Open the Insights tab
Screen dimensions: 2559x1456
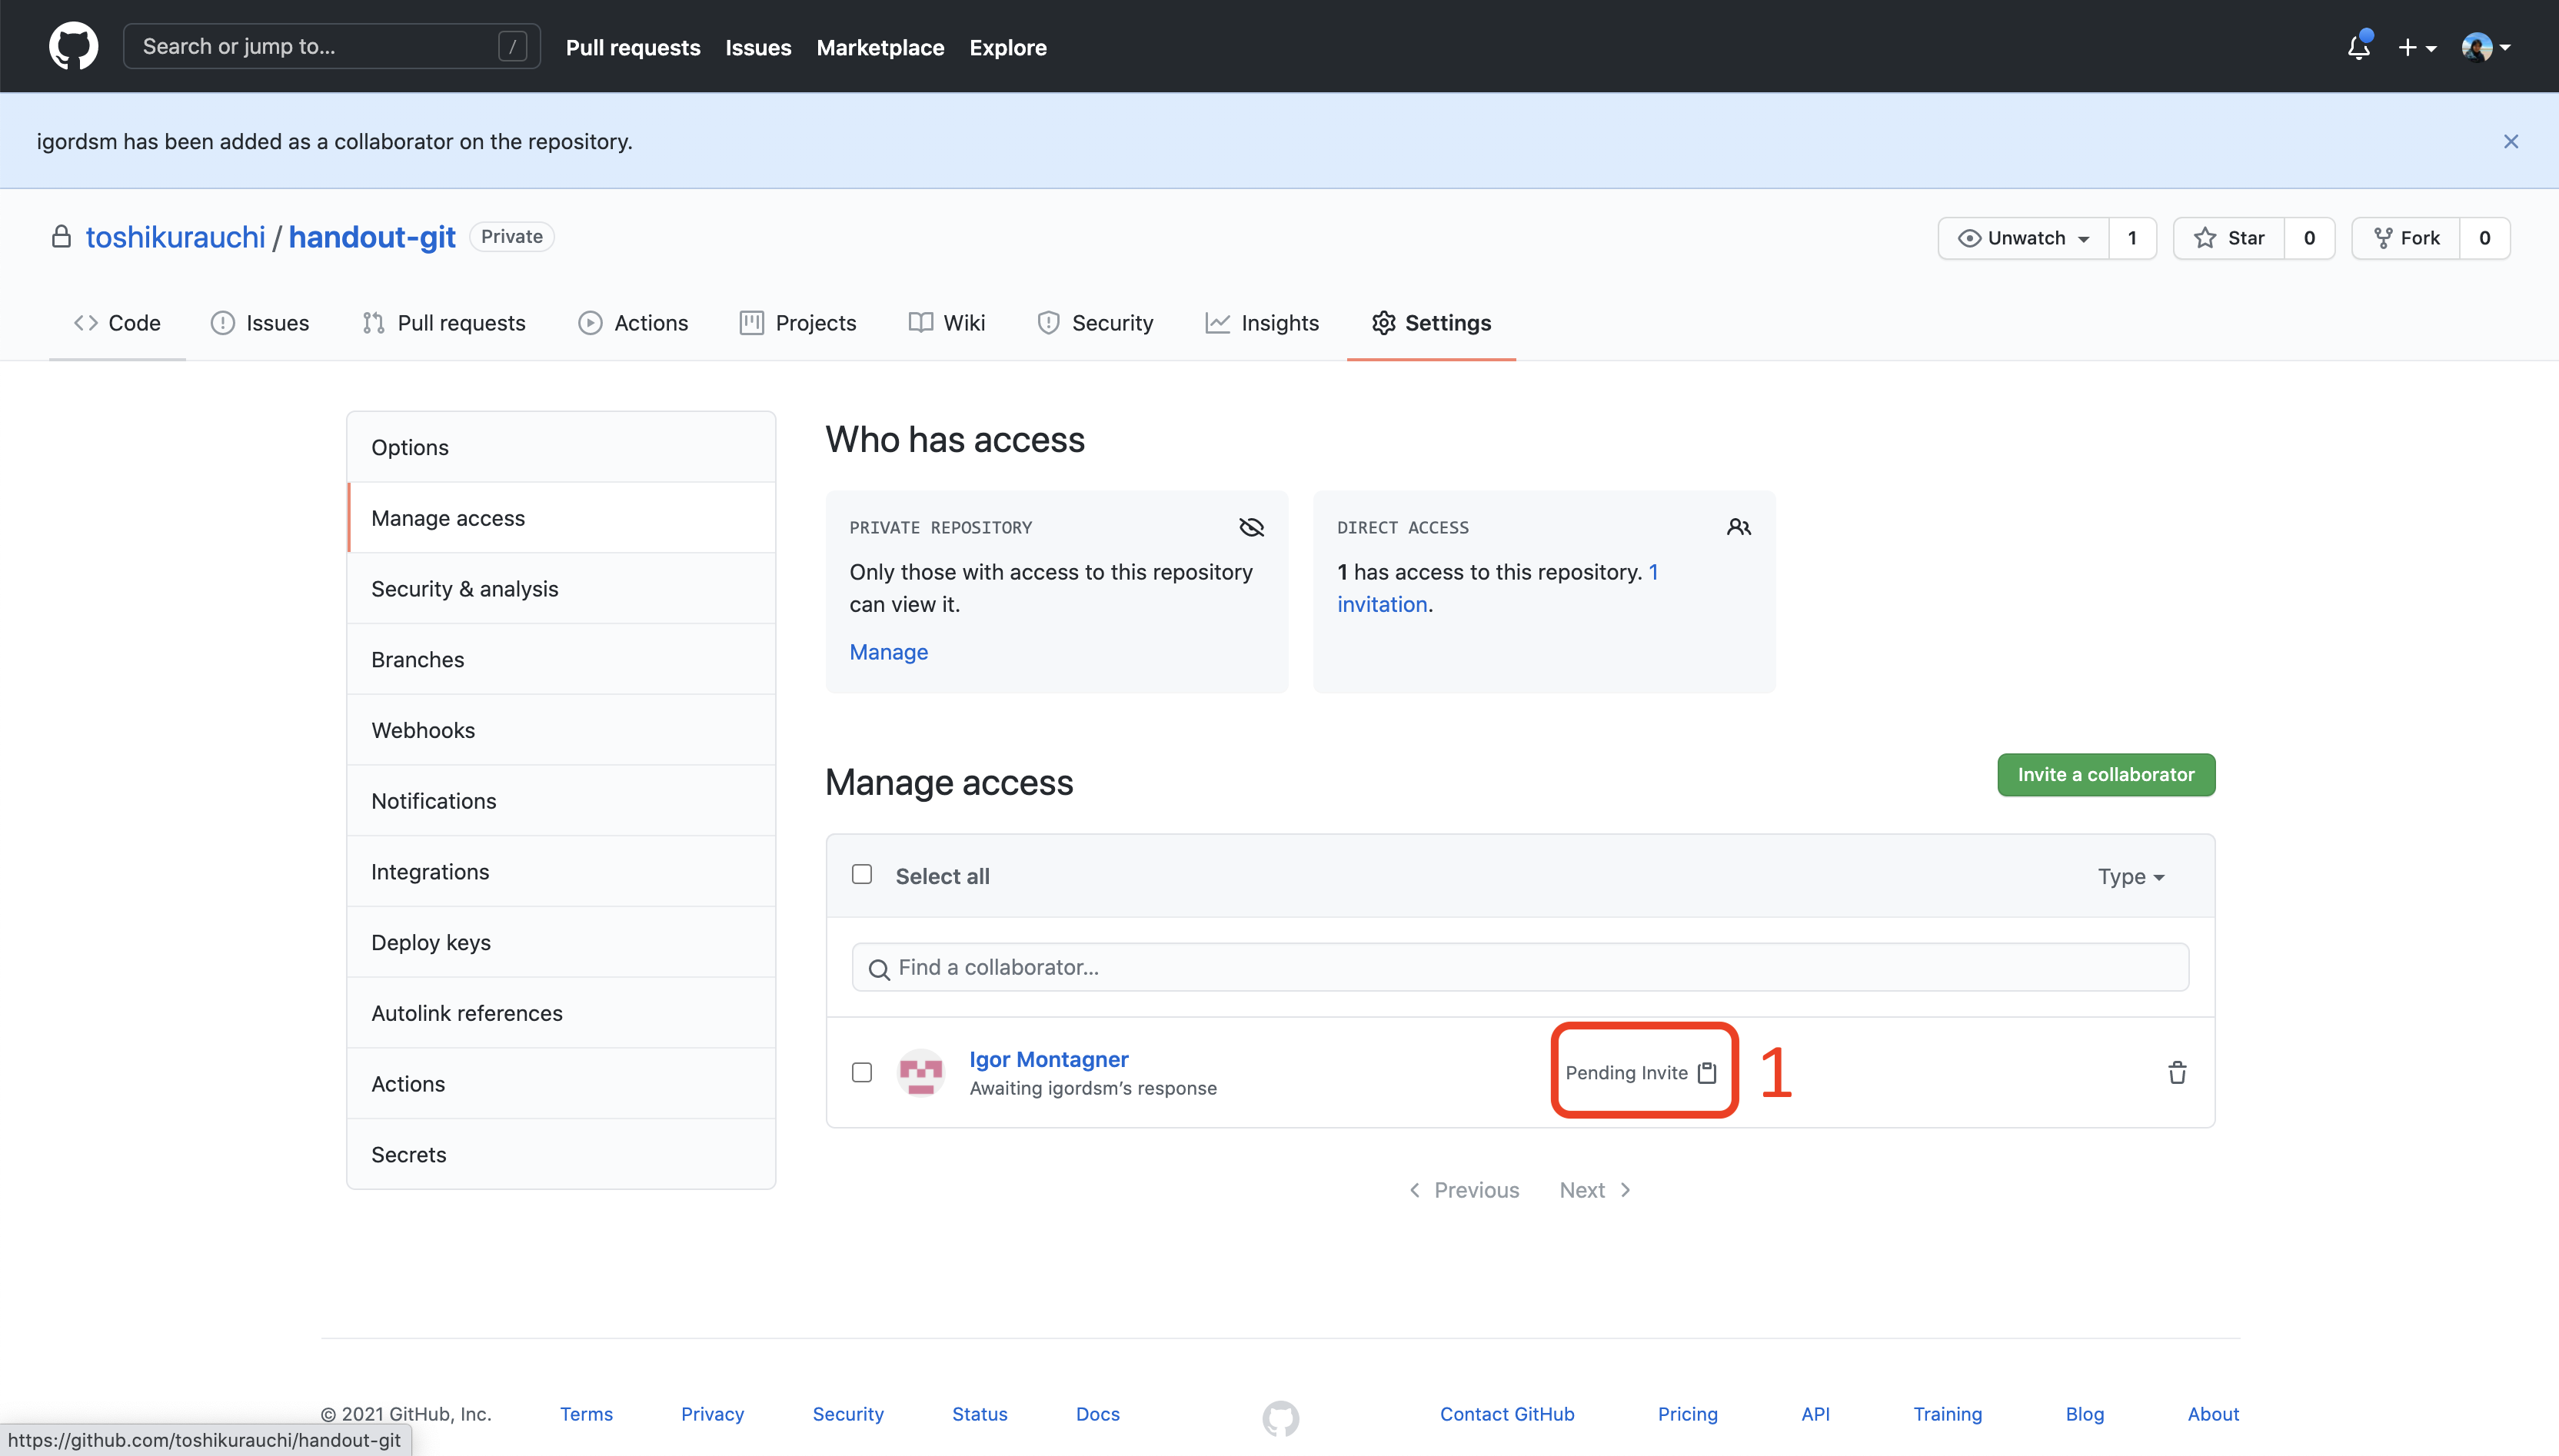(x=1262, y=323)
